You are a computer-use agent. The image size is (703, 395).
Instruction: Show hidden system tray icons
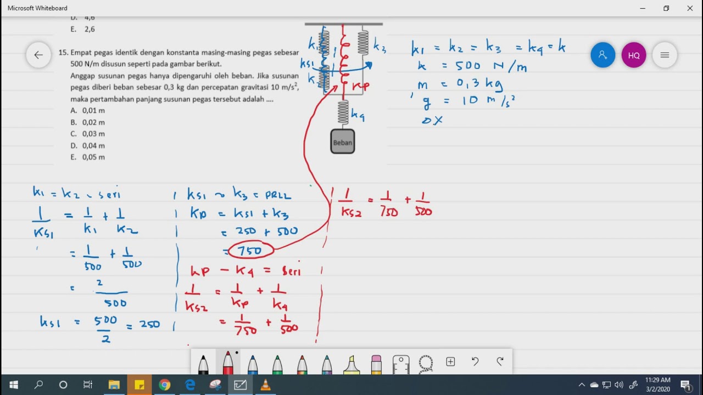pos(582,385)
